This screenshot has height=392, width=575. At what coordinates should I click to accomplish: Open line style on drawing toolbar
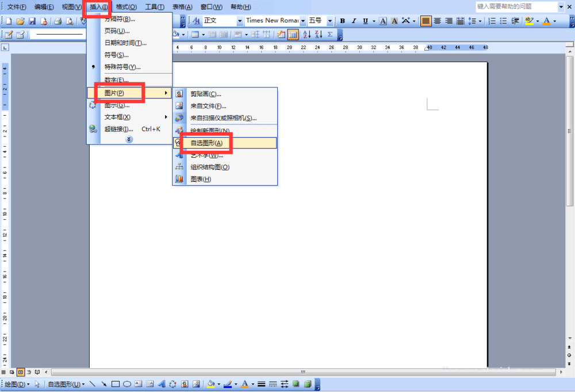262,384
